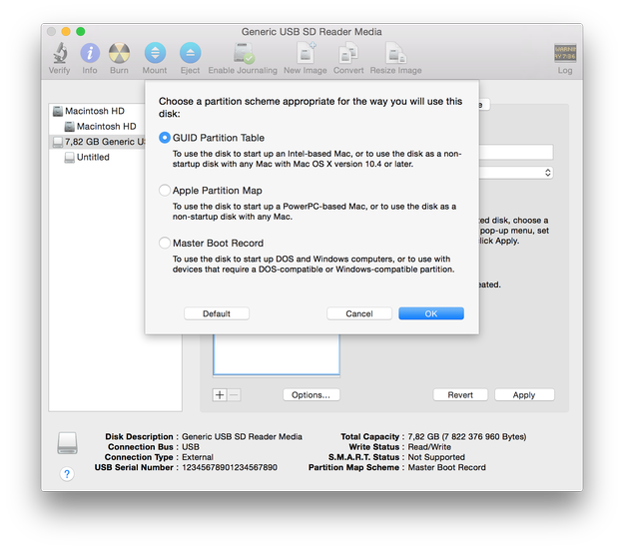The image size is (624, 550).
Task: Click the Convert toolbar icon
Action: (348, 53)
